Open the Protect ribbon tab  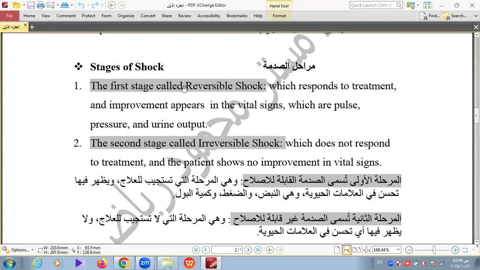(x=88, y=16)
